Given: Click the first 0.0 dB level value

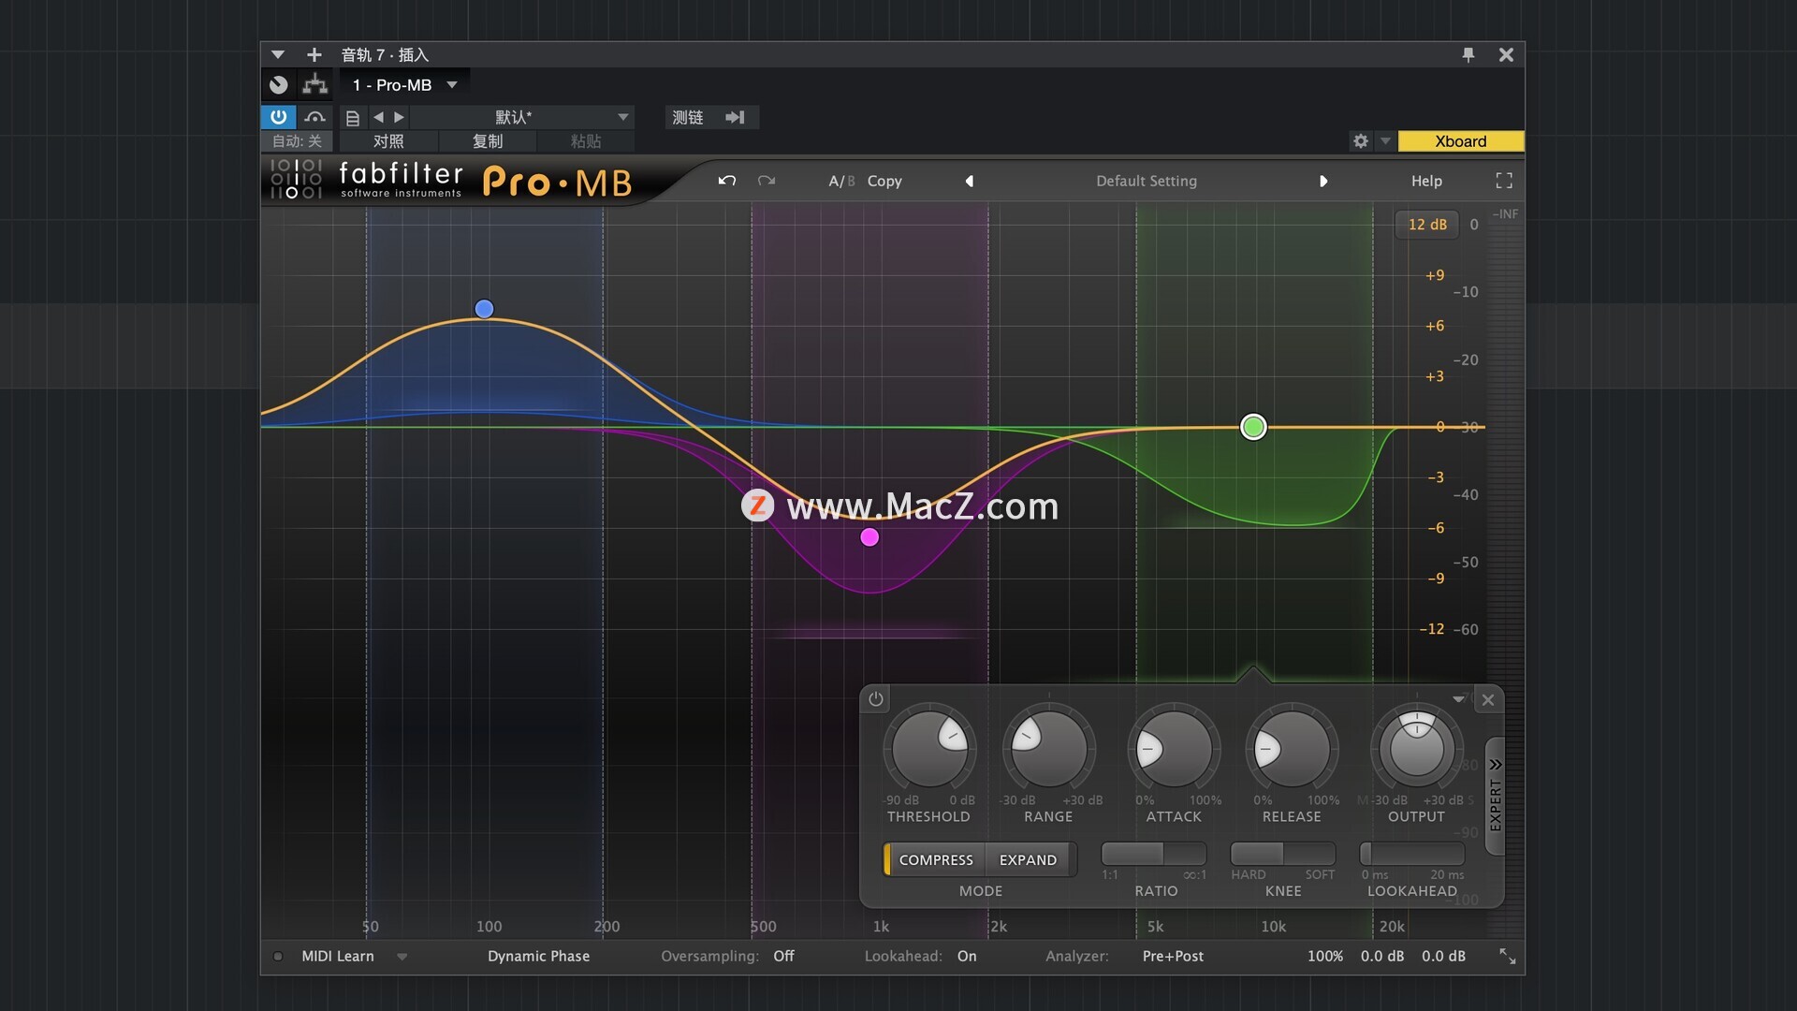Looking at the screenshot, I should [1382, 956].
